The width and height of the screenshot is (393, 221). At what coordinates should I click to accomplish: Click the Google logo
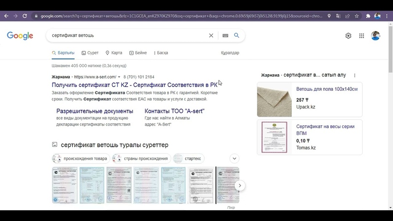(20, 36)
